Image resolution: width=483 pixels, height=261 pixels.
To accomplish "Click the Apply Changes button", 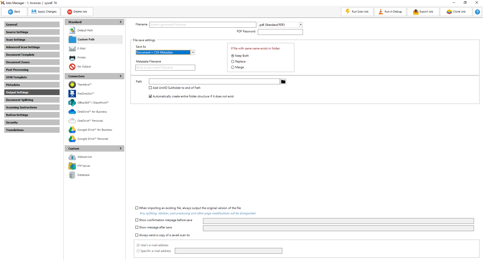I will point(44,12).
